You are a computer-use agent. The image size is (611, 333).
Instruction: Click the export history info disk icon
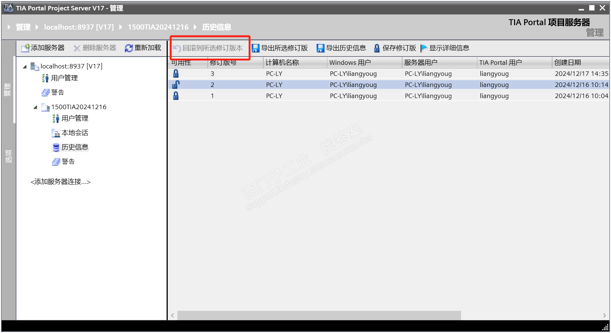320,48
